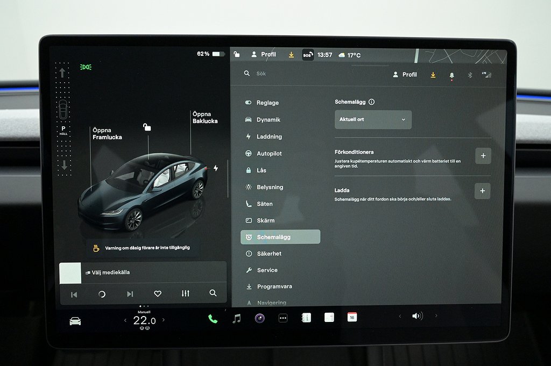
Task: Toggle the car lock icon above vehicle
Action: click(x=147, y=127)
